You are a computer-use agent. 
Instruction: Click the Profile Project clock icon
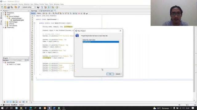pos(57,7)
